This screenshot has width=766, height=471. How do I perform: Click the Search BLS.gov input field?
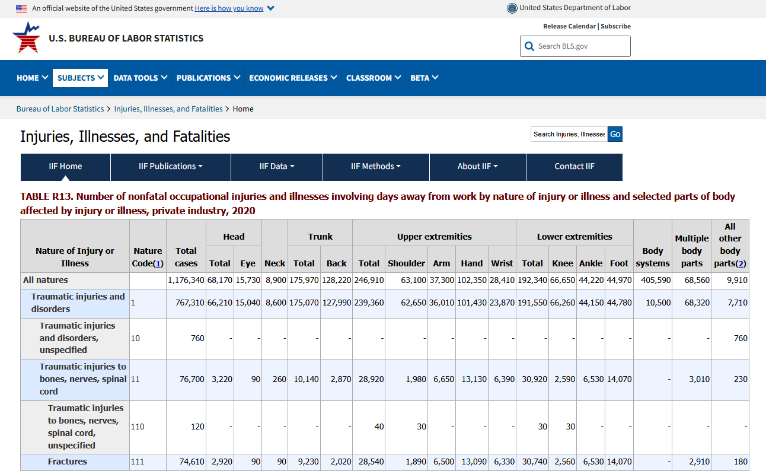click(581, 46)
